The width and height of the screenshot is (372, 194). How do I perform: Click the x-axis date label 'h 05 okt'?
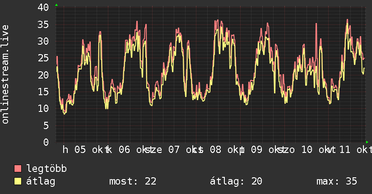[x=86, y=150]
